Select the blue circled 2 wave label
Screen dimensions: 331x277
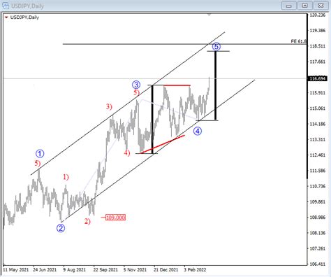[x=61, y=228]
